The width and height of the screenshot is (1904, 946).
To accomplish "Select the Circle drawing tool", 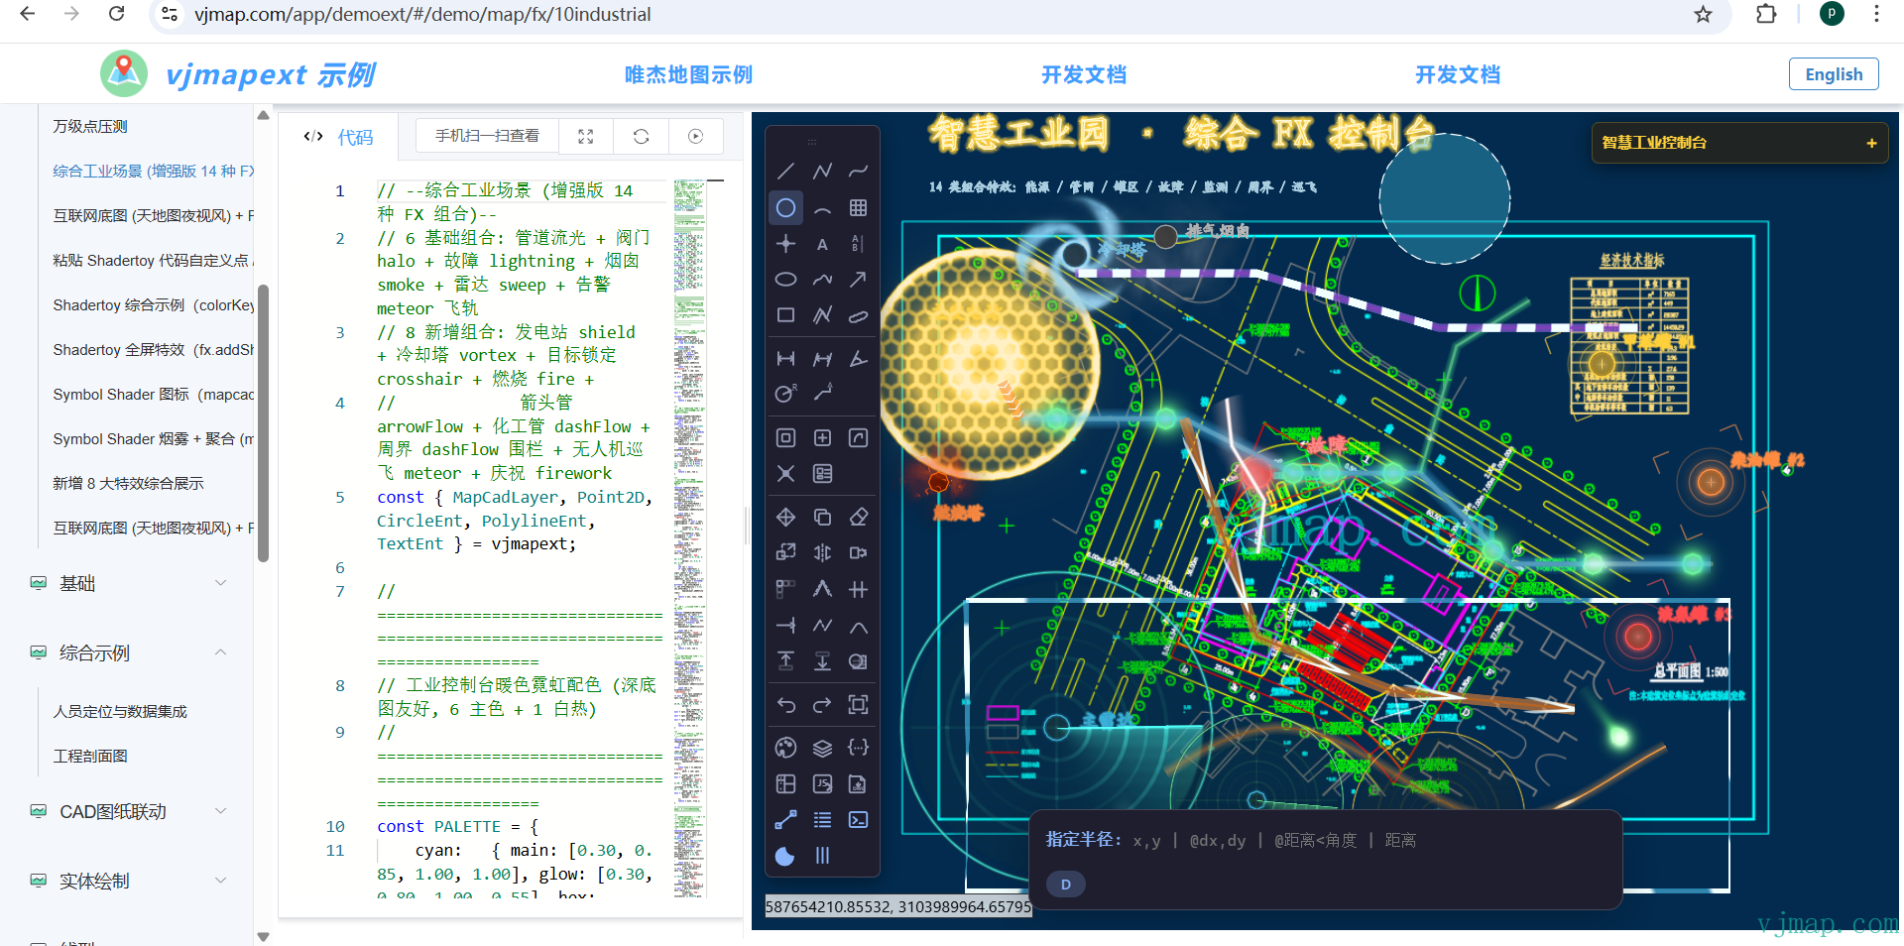I will click(x=785, y=208).
